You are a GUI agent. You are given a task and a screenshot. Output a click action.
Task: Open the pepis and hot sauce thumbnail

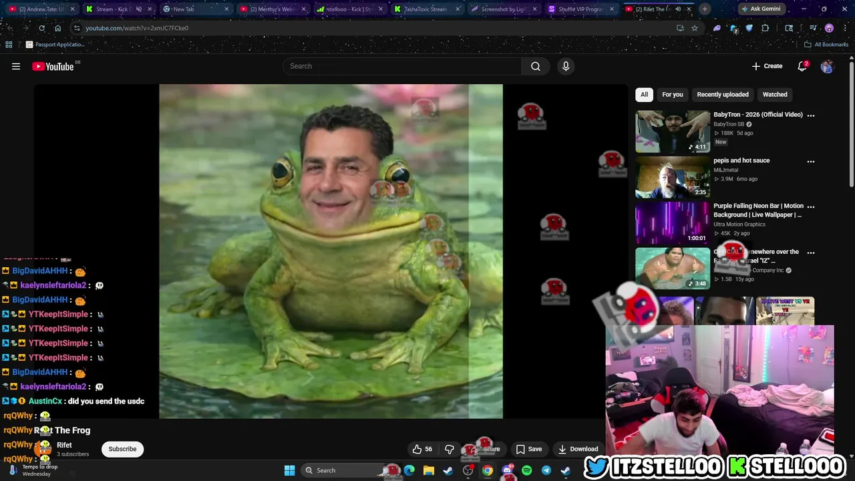click(673, 178)
